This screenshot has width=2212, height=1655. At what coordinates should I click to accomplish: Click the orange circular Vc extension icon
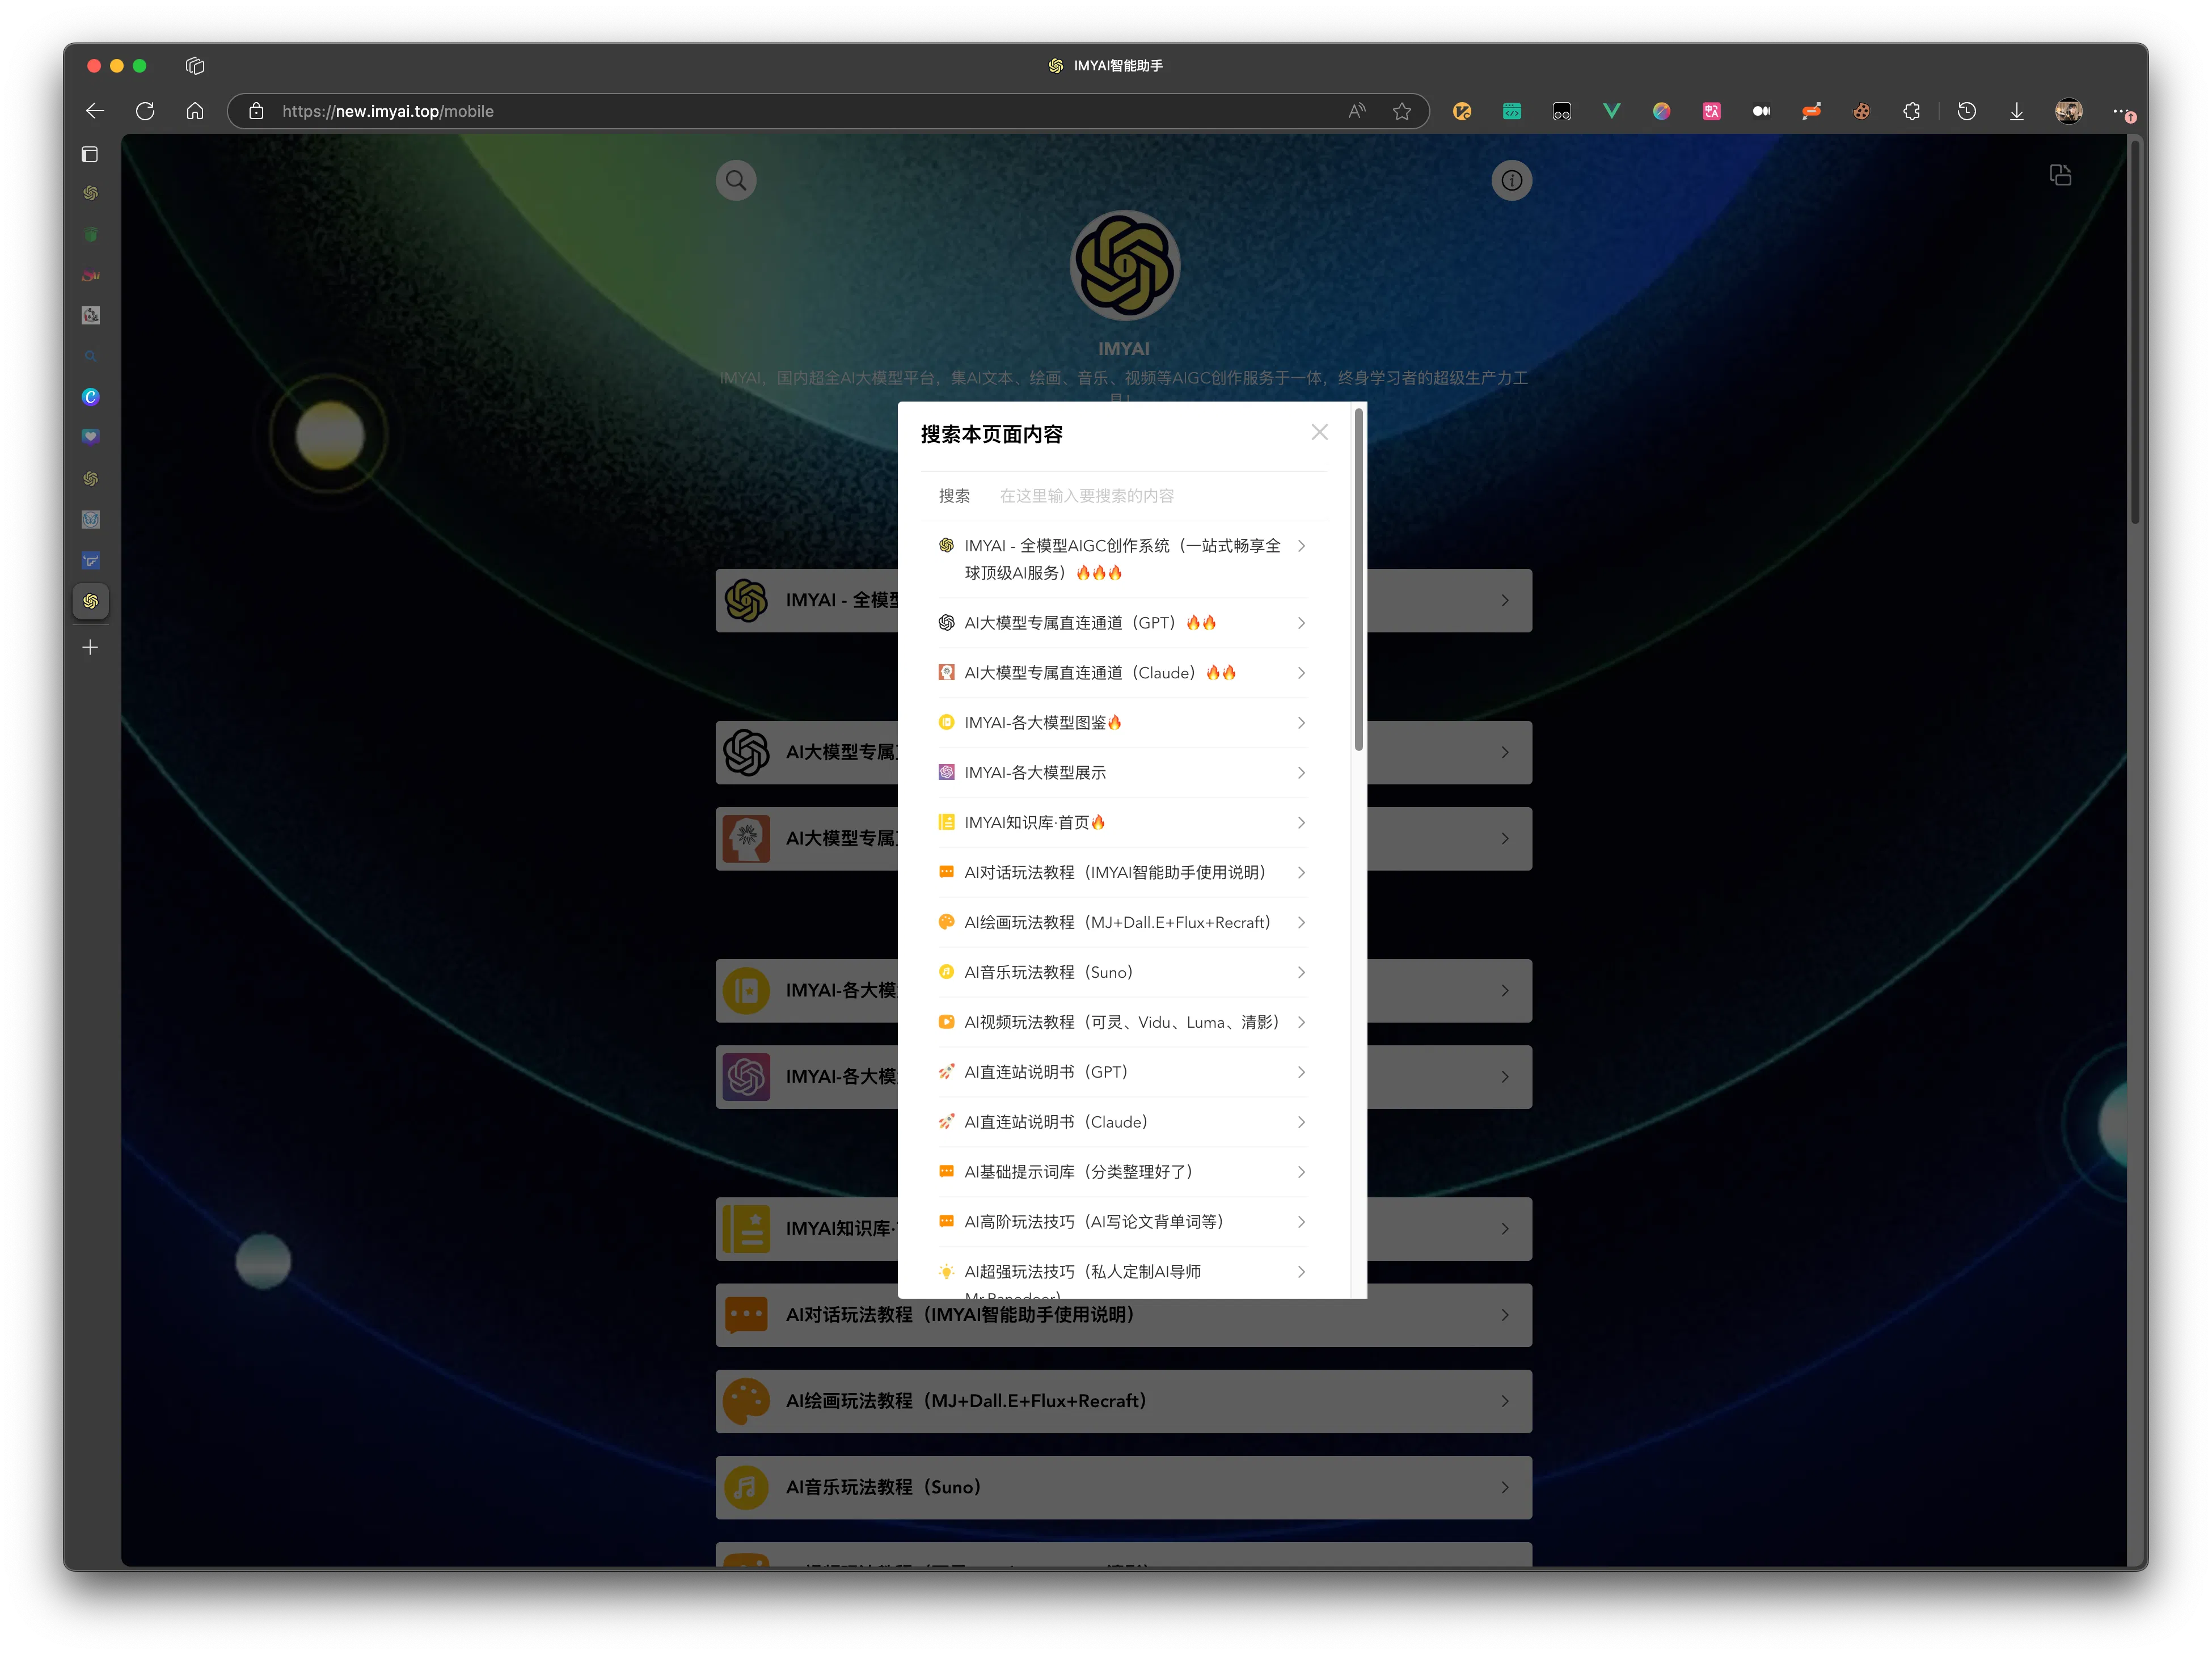click(1461, 111)
